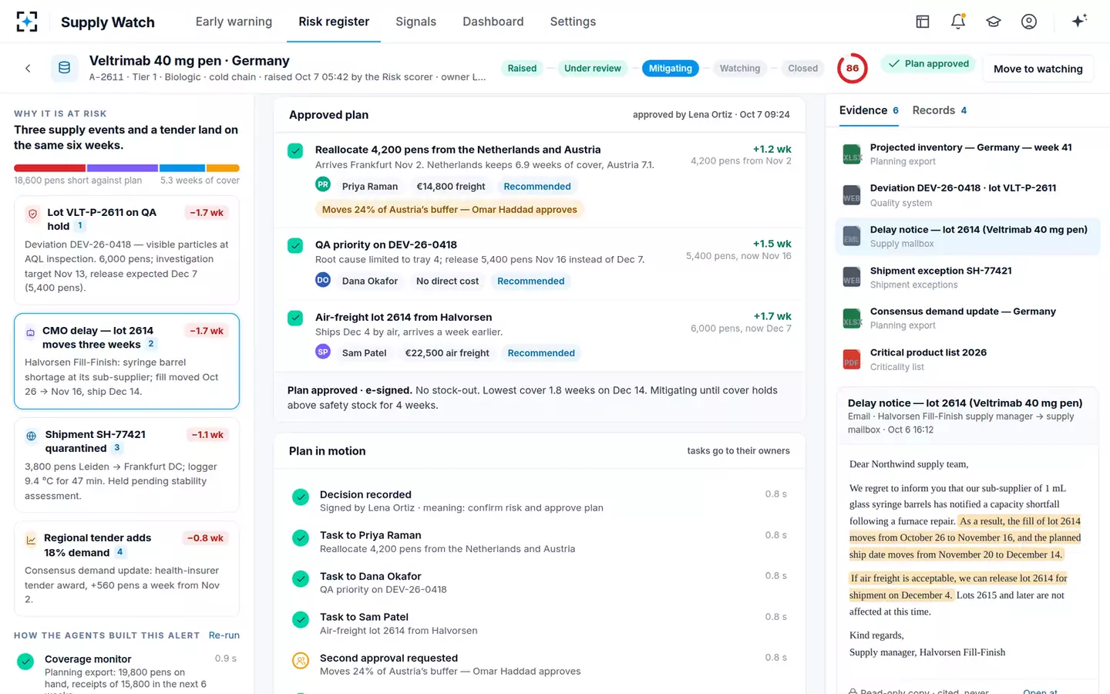
Task: Click the Supply Watch logo icon
Action: pos(27,22)
